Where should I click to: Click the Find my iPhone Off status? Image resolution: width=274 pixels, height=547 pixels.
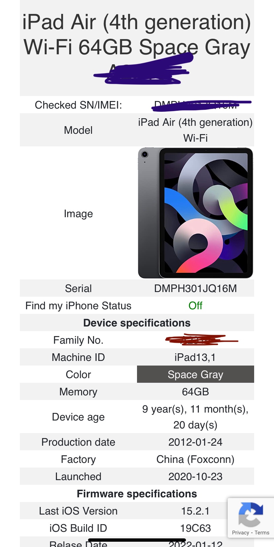[x=196, y=305]
